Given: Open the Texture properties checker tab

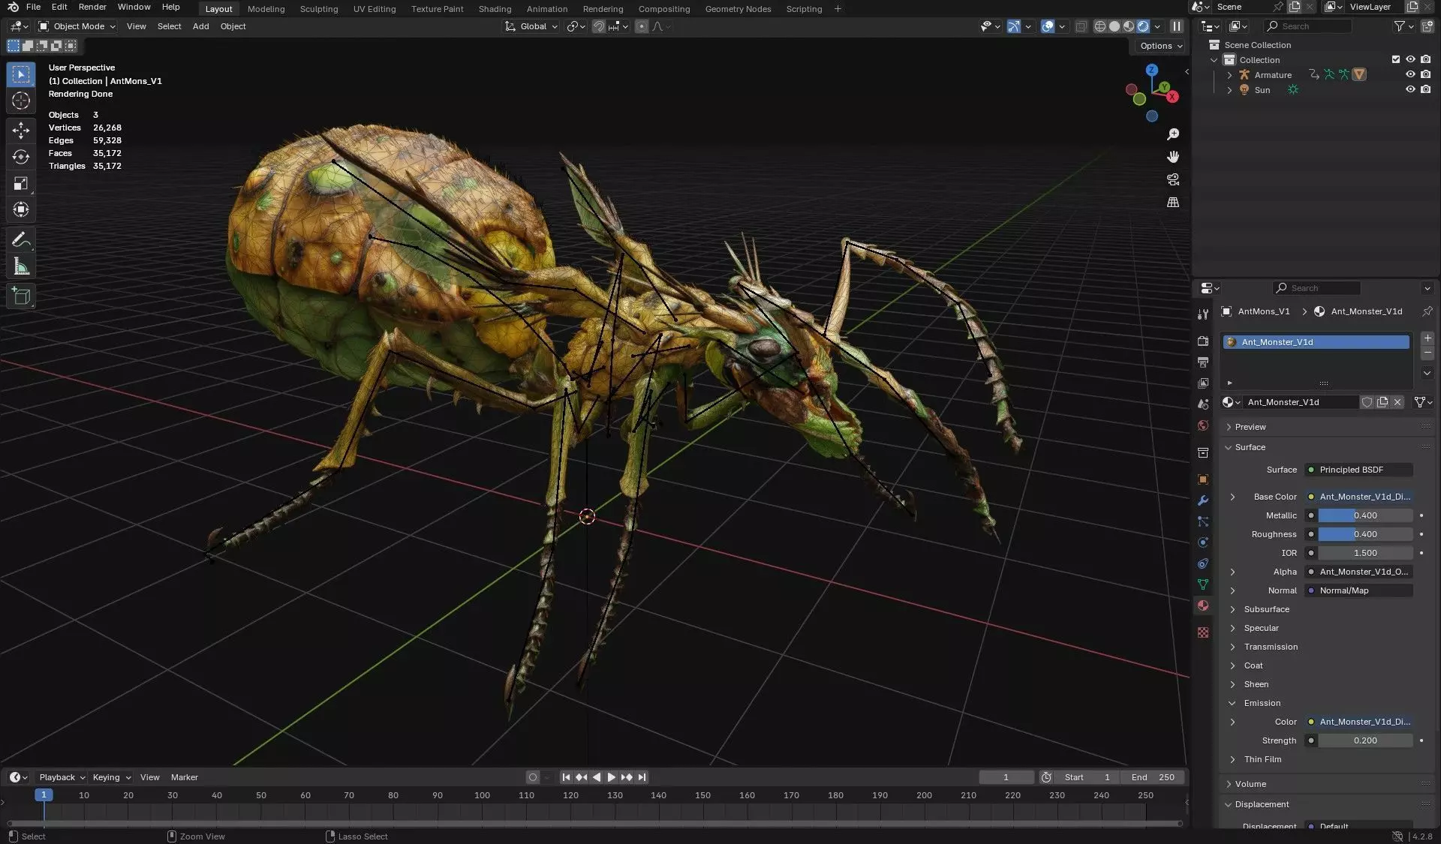Looking at the screenshot, I should click(1203, 632).
